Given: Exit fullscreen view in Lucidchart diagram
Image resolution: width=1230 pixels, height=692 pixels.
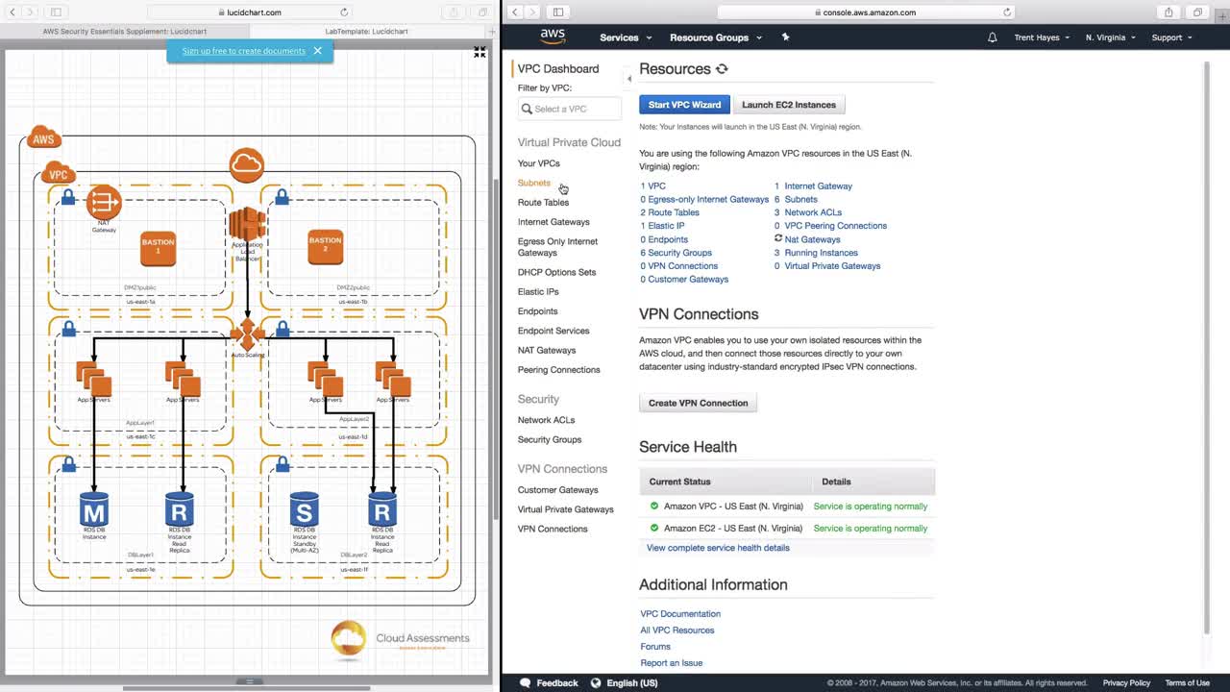Looking at the screenshot, I should pyautogui.click(x=480, y=52).
